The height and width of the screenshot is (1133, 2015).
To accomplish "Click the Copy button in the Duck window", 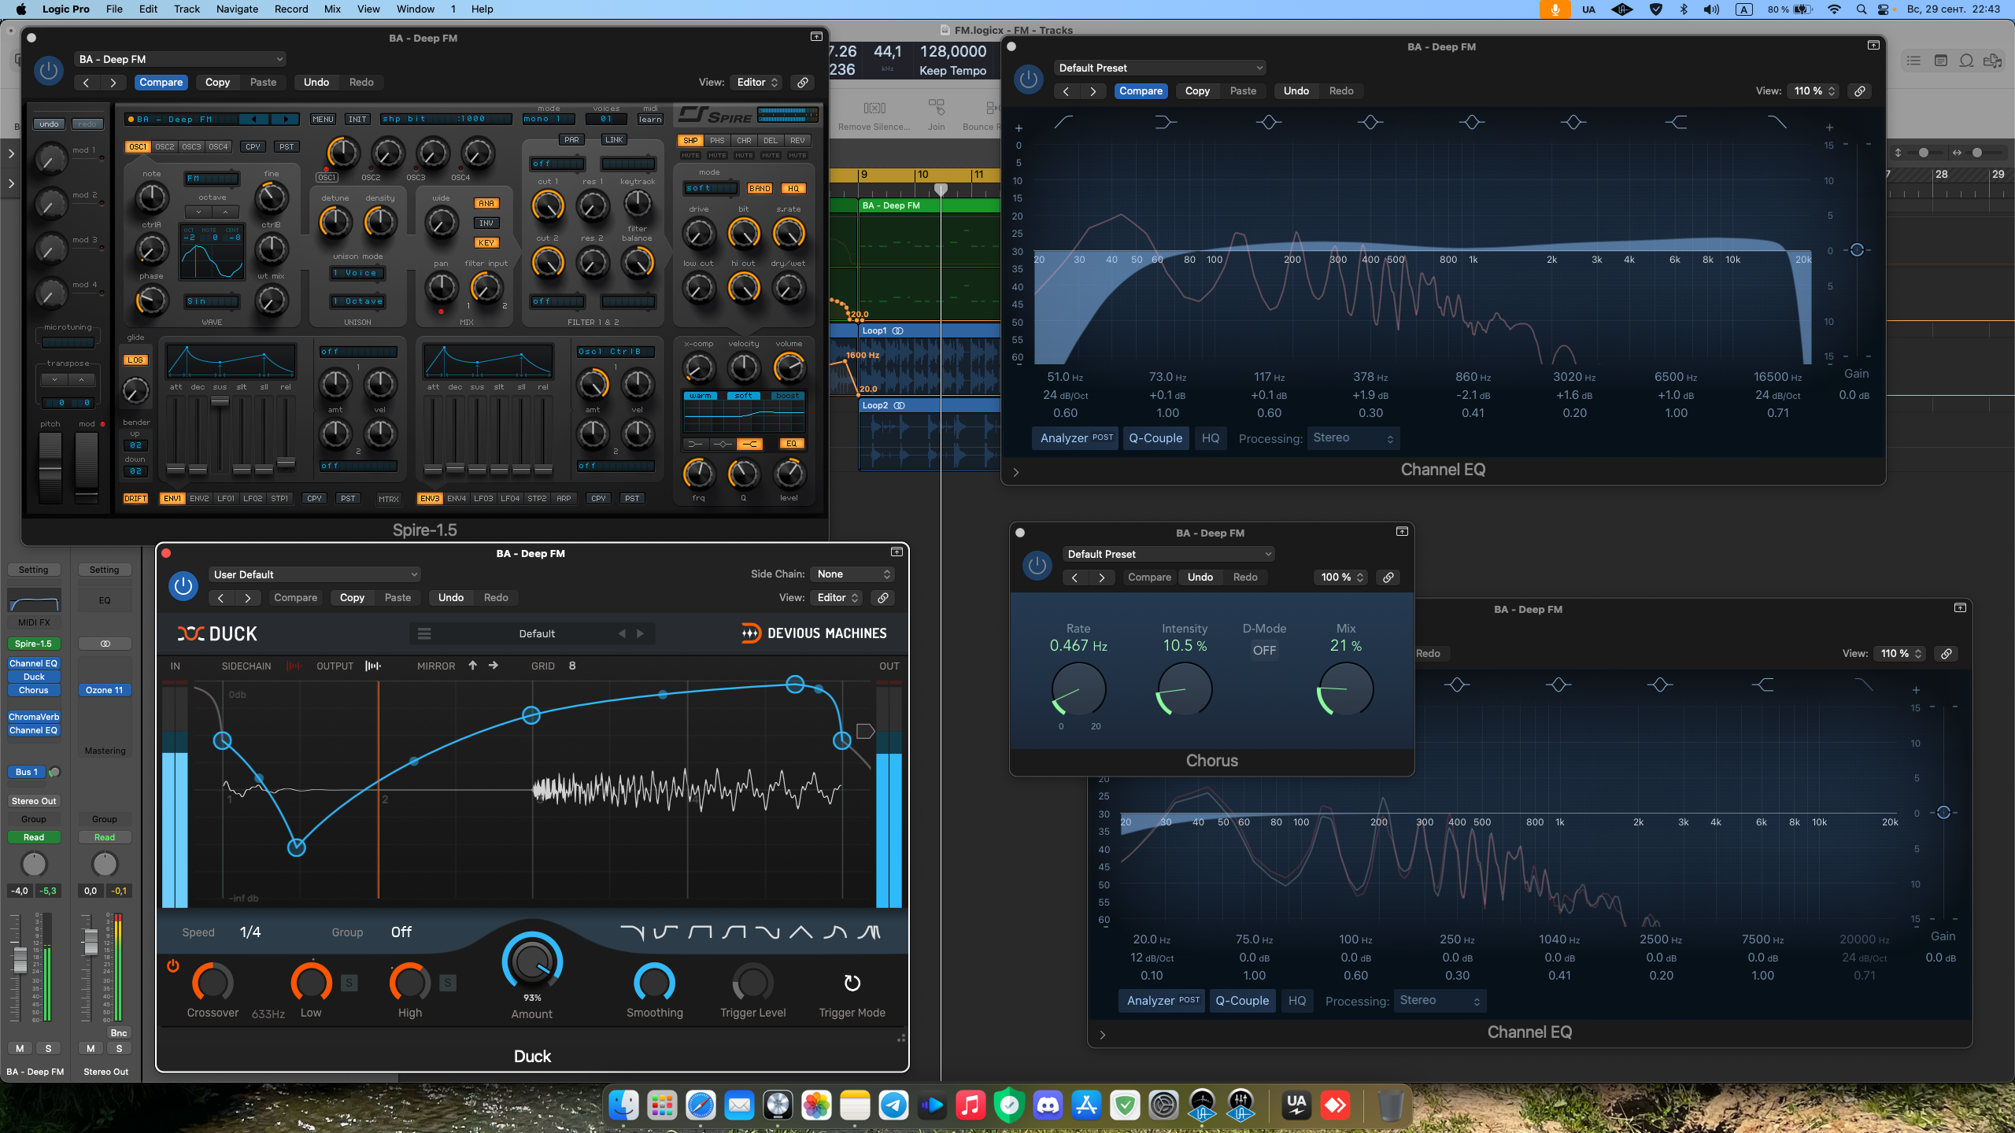I will (352, 598).
